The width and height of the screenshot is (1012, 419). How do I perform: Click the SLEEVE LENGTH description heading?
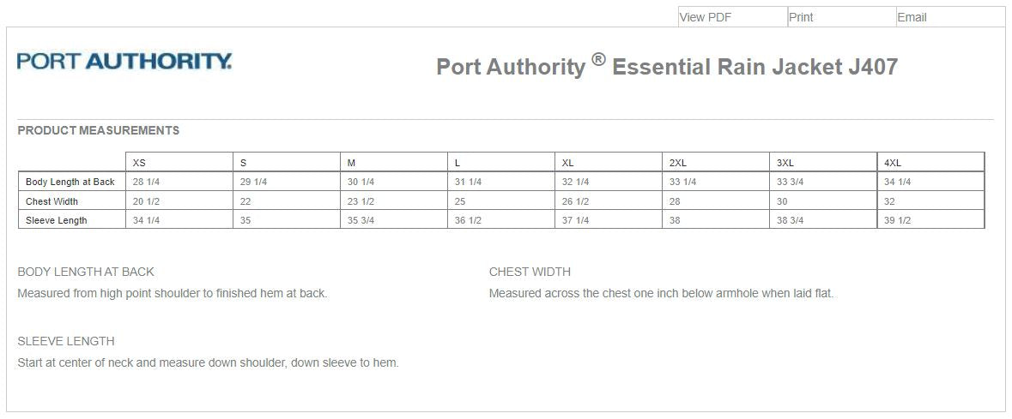pyautogui.click(x=66, y=341)
